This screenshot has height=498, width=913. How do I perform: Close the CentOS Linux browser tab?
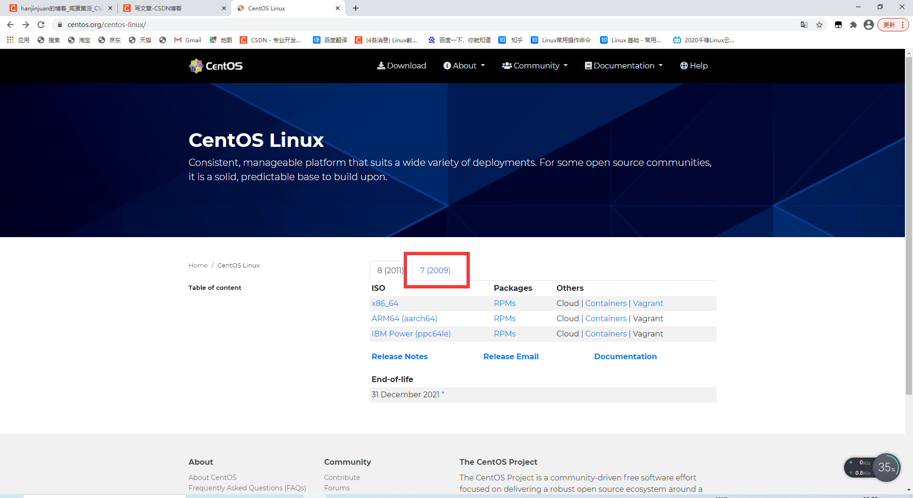point(338,8)
